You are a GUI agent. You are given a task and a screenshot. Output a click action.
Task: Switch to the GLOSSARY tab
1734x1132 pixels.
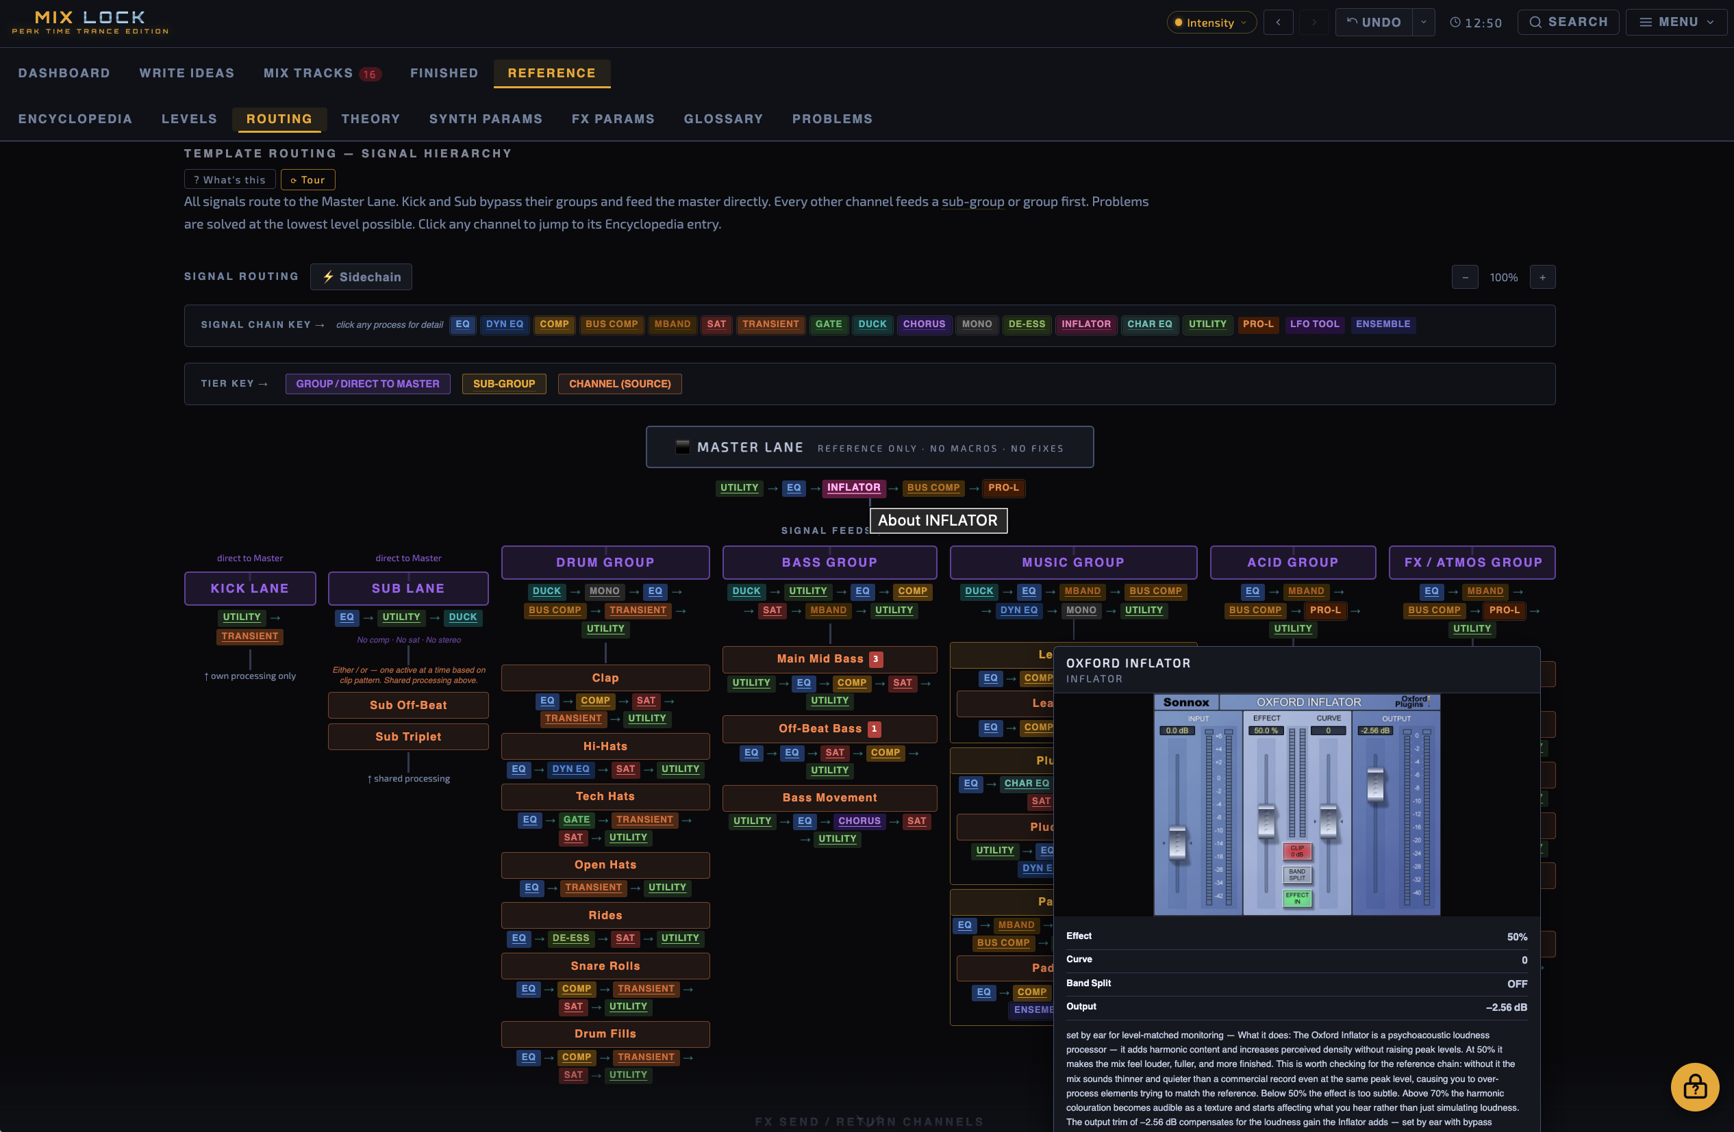[722, 118]
